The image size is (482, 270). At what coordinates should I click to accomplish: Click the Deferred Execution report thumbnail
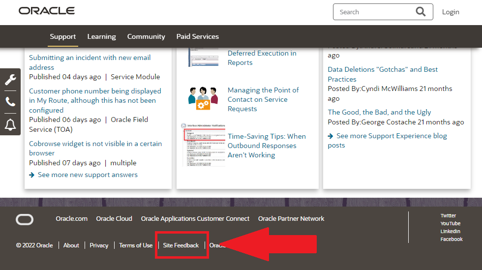coord(204,58)
